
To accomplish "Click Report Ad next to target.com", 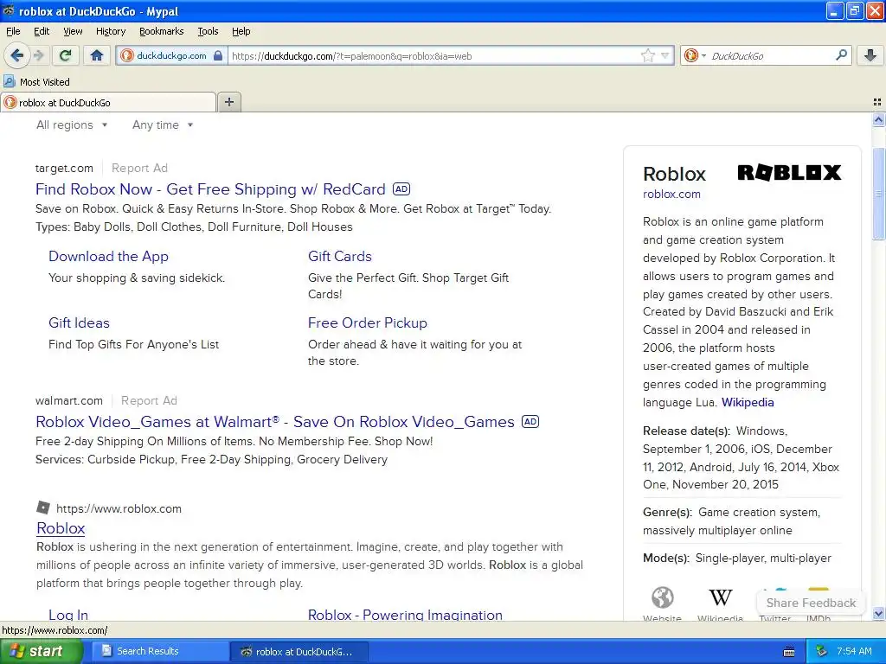I will click(x=139, y=168).
